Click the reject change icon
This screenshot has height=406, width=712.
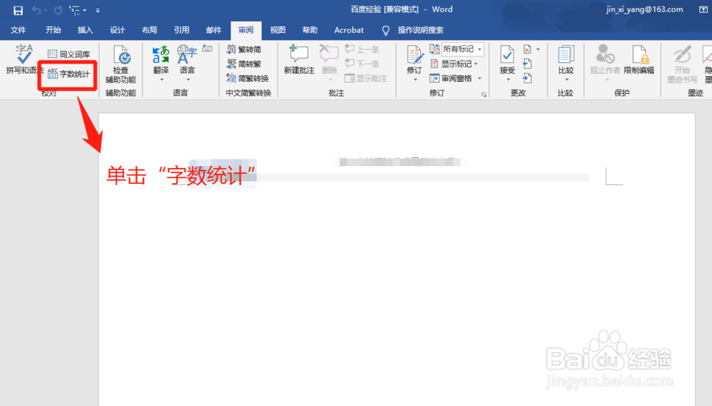pos(528,49)
